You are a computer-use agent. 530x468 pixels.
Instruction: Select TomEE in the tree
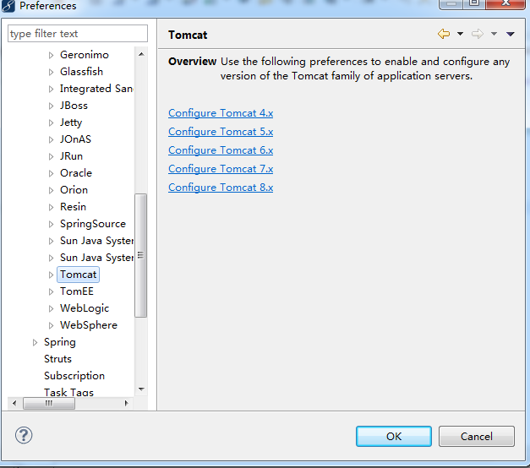[77, 291]
